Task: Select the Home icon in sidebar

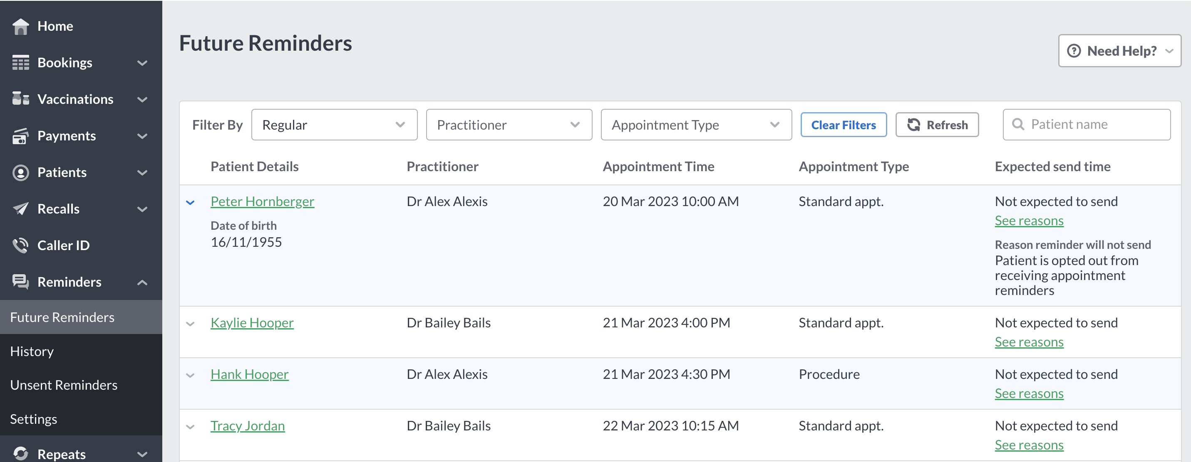Action: pos(20,26)
